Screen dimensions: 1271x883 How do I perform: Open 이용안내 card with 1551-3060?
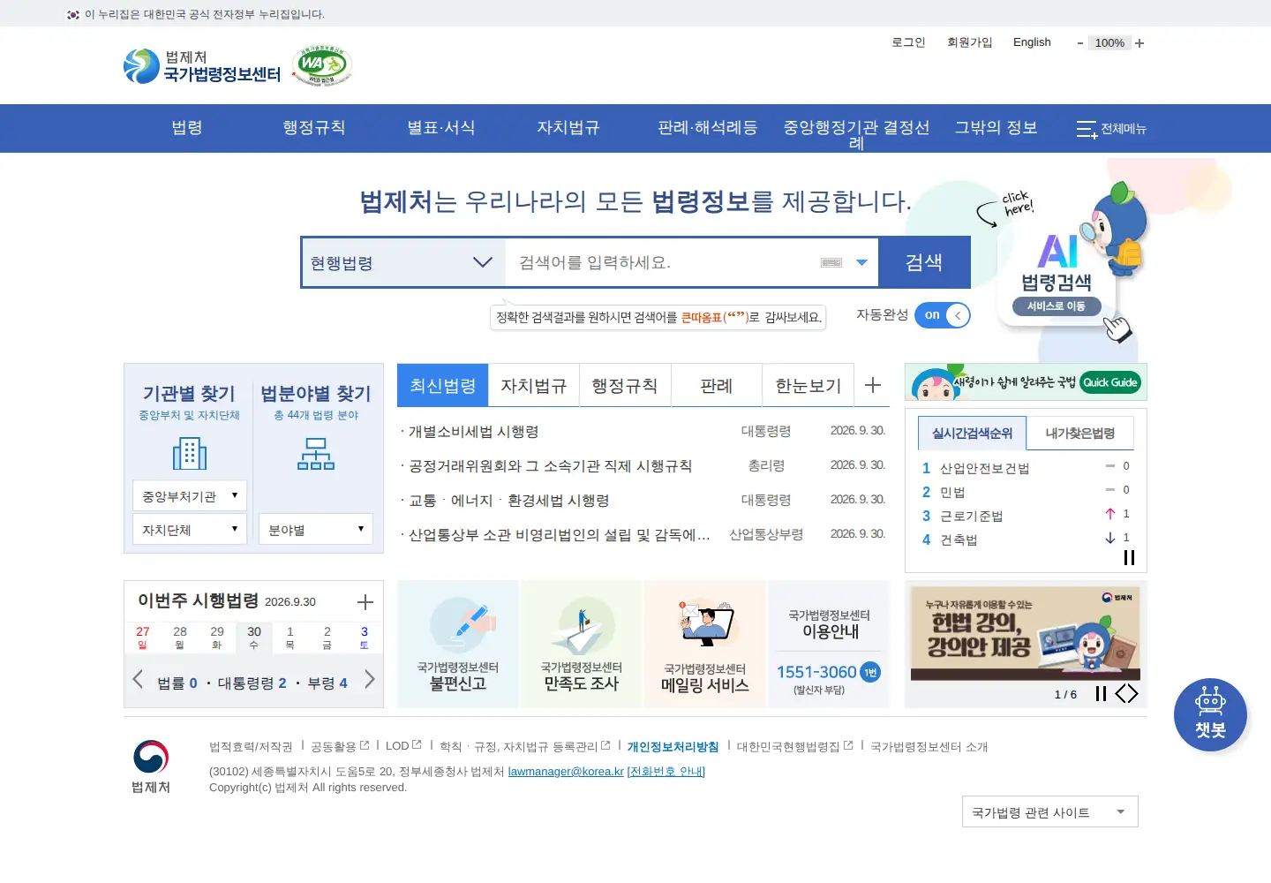click(830, 644)
